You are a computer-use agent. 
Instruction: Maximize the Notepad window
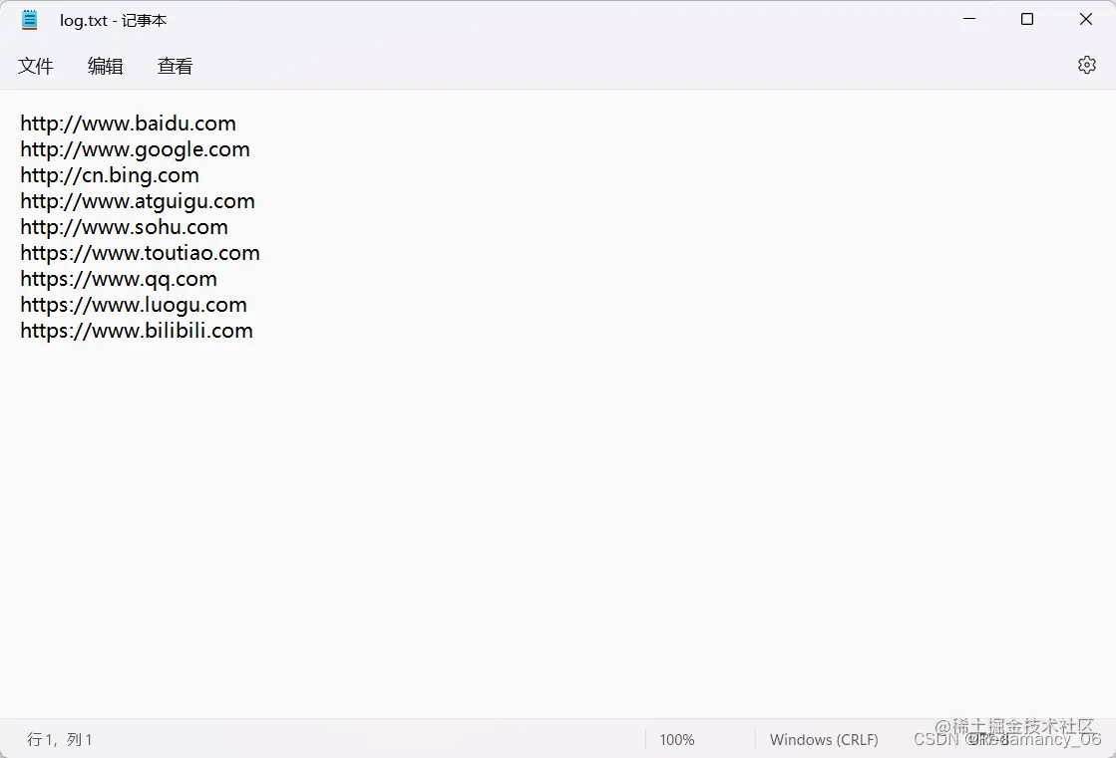pyautogui.click(x=1027, y=19)
